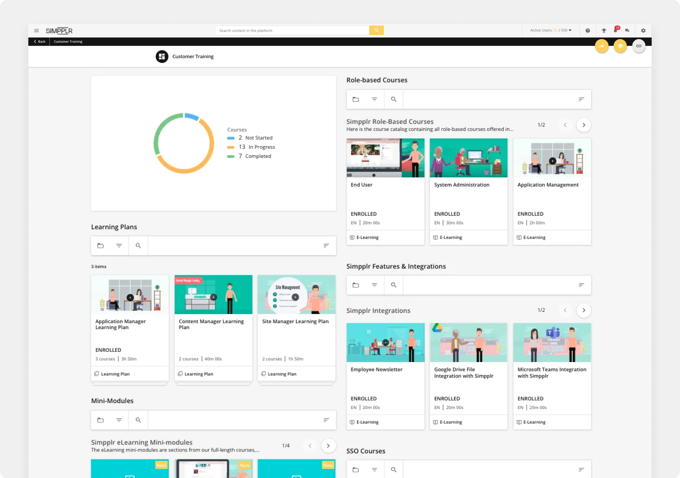Expand the Active Users dropdown
680x478 pixels.
(551, 30)
